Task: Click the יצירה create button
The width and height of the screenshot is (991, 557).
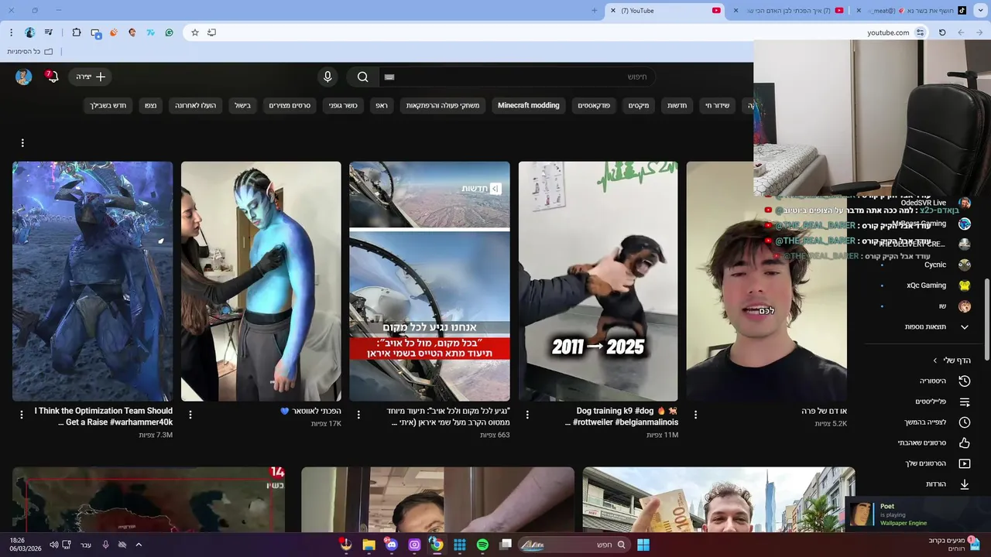Action: click(x=91, y=77)
